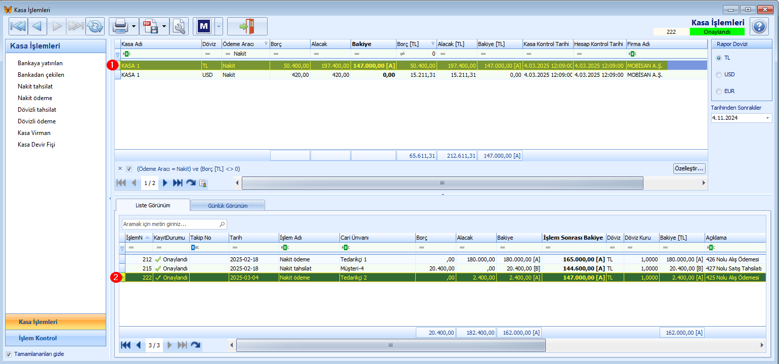Click the PDF save icon
The image size is (779, 364).
(x=150, y=26)
